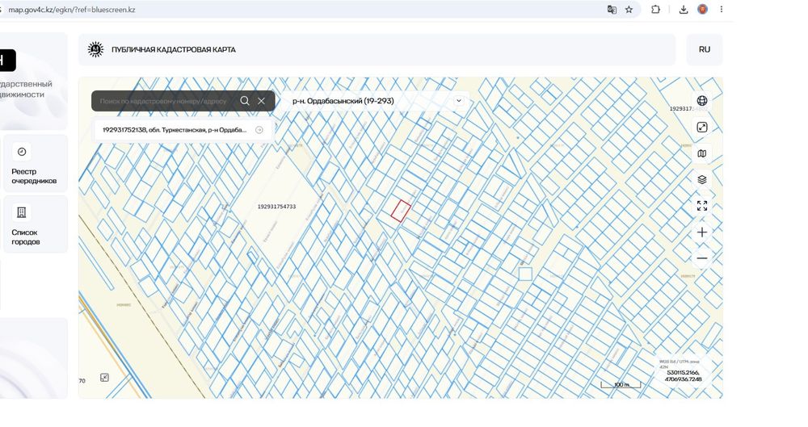808x427 pixels.
Task: Clear the search with the X icon
Action: point(261,101)
